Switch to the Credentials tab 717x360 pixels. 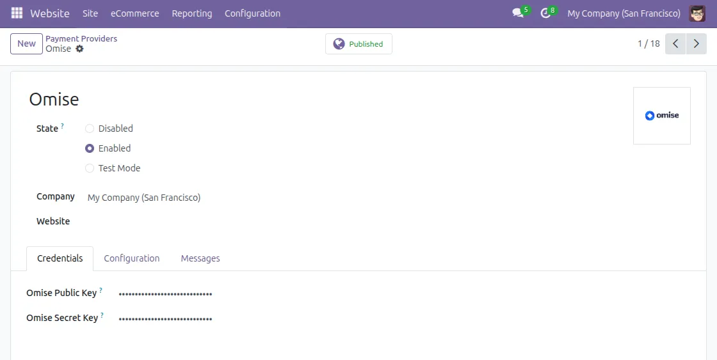coord(60,258)
